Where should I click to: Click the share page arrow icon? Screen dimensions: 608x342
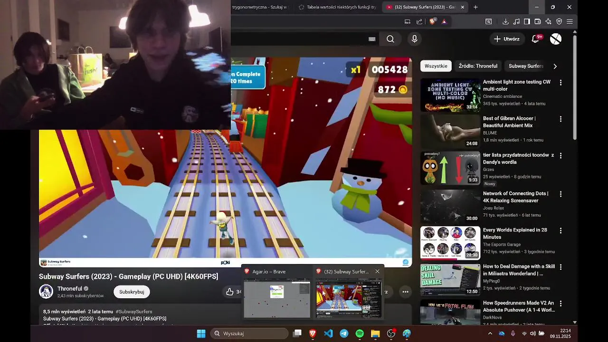click(x=419, y=21)
